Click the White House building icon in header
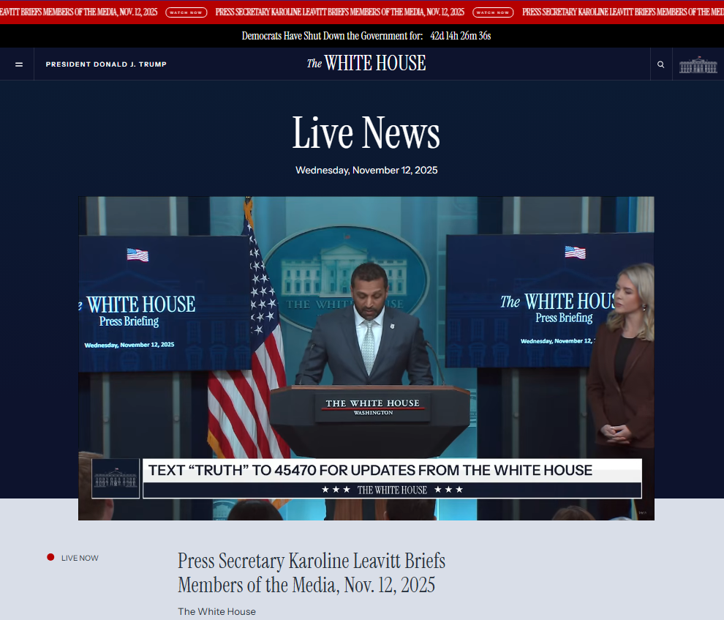The width and height of the screenshot is (724, 620). [x=698, y=64]
